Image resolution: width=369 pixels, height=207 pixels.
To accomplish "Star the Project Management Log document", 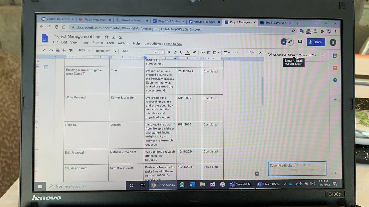I will pos(107,37).
